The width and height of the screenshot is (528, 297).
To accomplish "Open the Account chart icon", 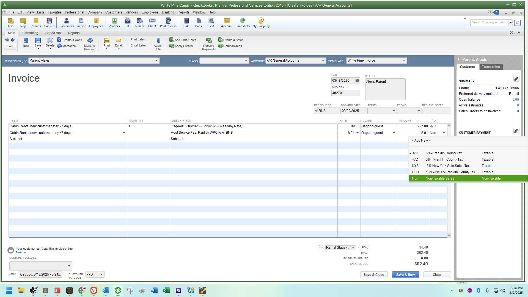I will pos(227,23).
